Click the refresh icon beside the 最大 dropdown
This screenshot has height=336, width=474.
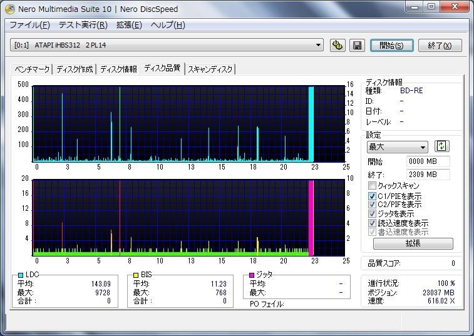[x=441, y=146]
